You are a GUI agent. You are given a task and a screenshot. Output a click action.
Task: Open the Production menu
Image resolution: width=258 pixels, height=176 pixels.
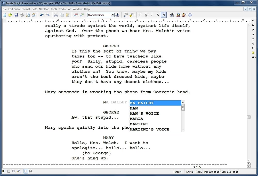65,9
